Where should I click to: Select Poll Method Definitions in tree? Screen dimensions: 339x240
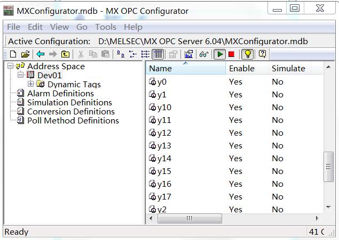point(73,121)
